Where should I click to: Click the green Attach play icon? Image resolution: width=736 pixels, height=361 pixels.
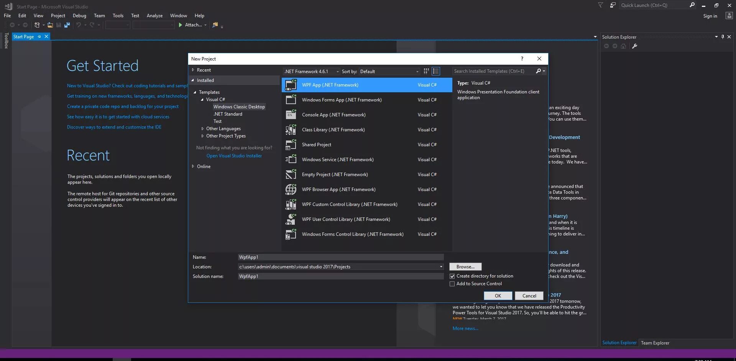pyautogui.click(x=180, y=25)
